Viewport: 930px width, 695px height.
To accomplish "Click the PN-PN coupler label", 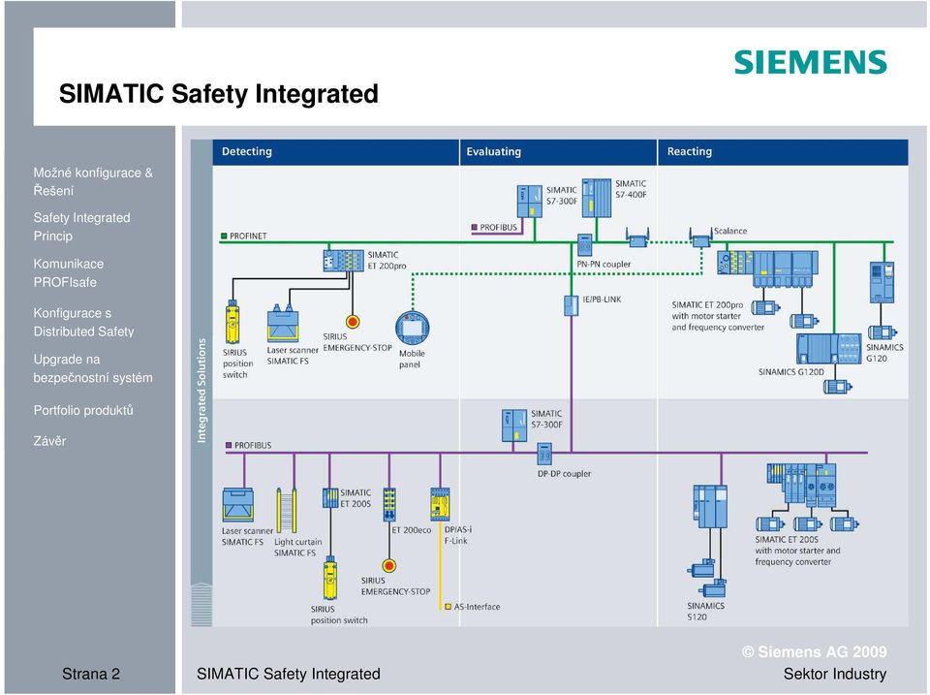I will (604, 264).
